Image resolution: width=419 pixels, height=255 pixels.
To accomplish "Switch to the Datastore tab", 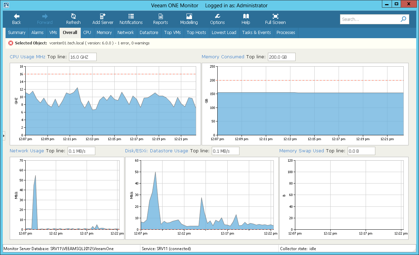I will [149, 33].
